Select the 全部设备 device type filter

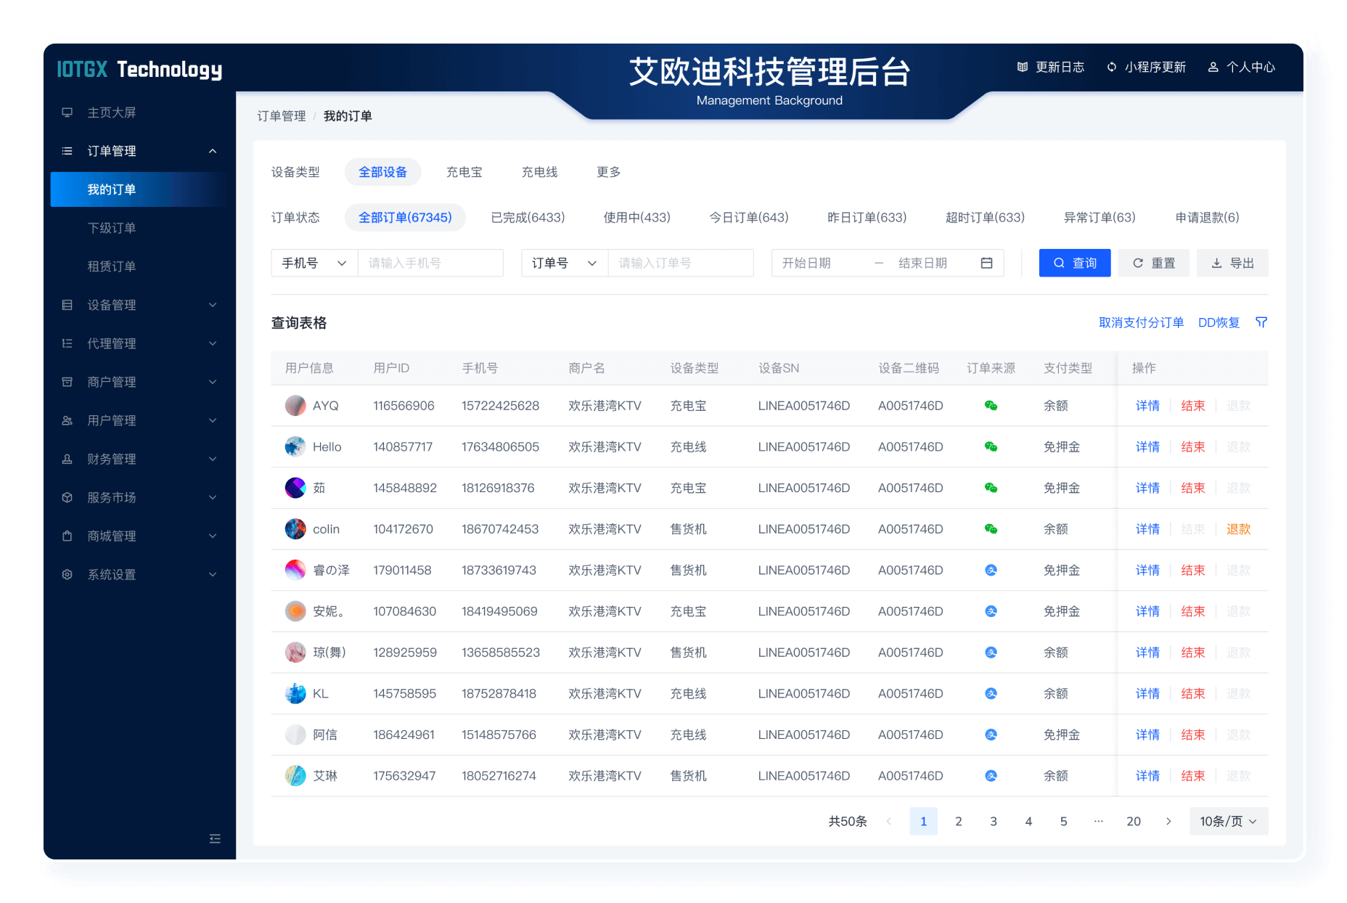point(382,172)
